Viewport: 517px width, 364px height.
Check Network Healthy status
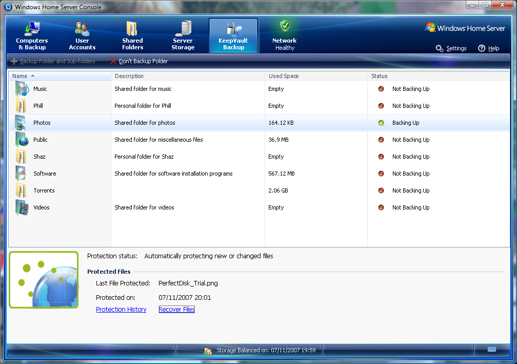(285, 35)
